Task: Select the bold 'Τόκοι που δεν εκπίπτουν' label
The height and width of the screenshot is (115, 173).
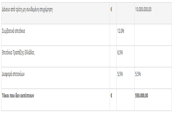Action: pyautogui.click(x=18, y=96)
